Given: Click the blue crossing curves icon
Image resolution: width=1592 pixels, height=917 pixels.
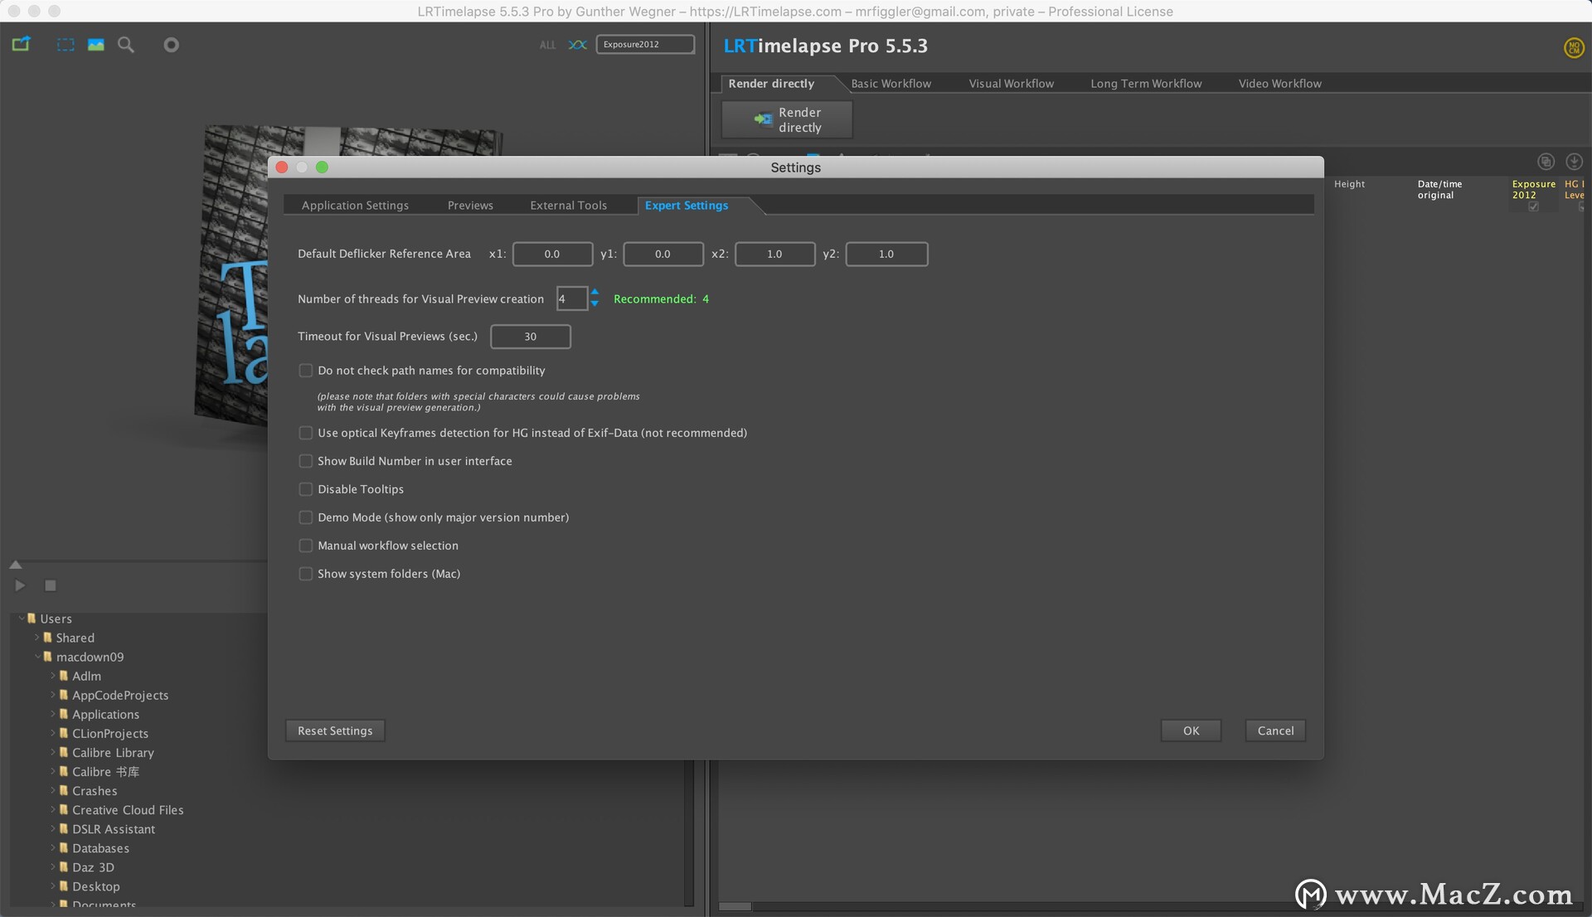Looking at the screenshot, I should pyautogui.click(x=577, y=45).
